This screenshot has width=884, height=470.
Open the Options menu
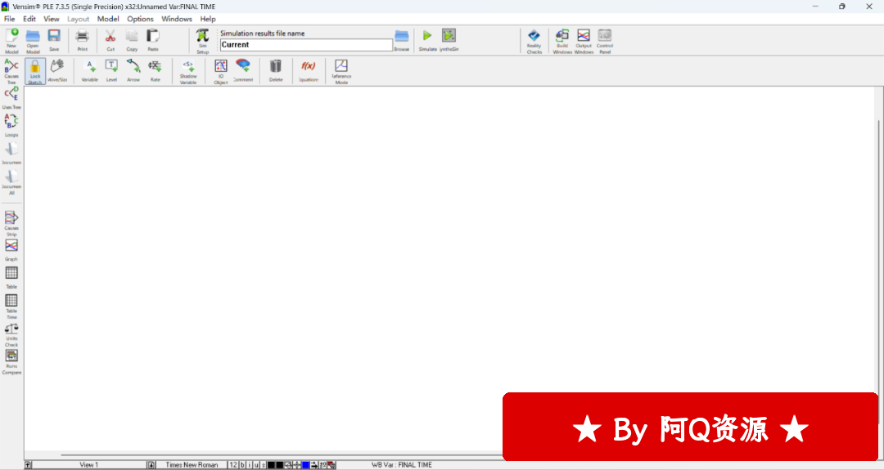(x=140, y=19)
